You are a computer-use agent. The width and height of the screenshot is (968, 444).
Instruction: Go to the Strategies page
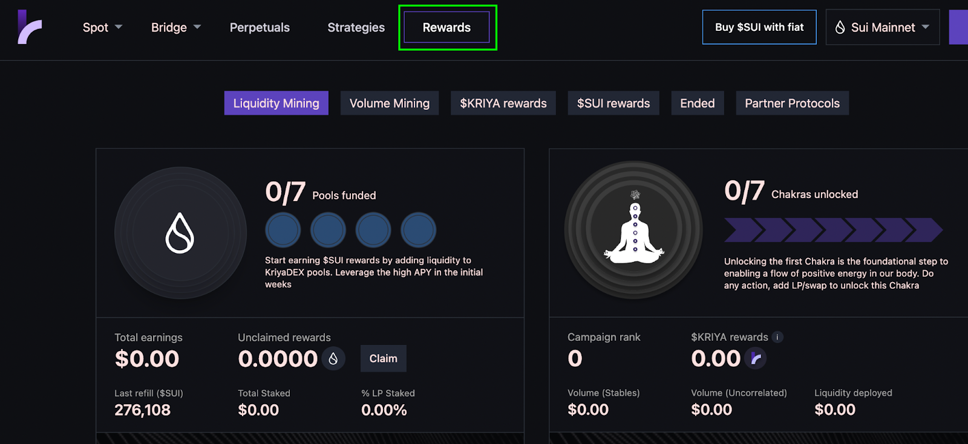pyautogui.click(x=356, y=27)
